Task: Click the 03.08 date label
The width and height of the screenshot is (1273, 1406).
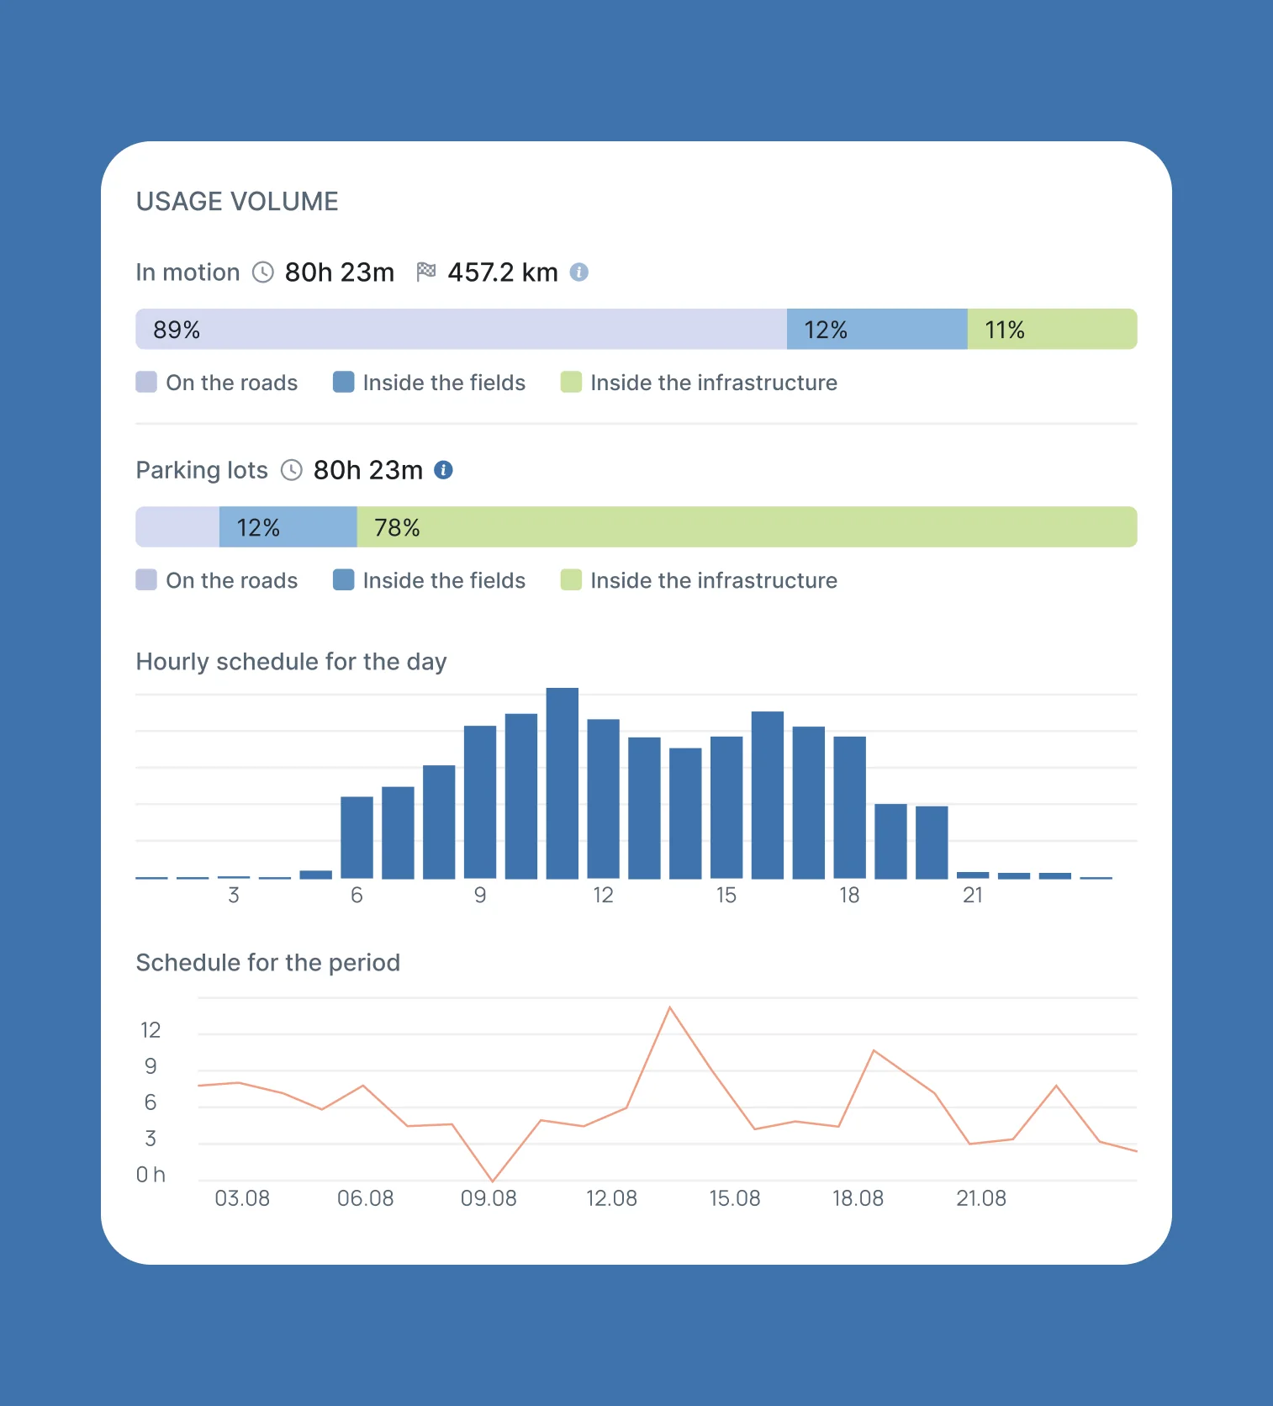Action: 242,1198
